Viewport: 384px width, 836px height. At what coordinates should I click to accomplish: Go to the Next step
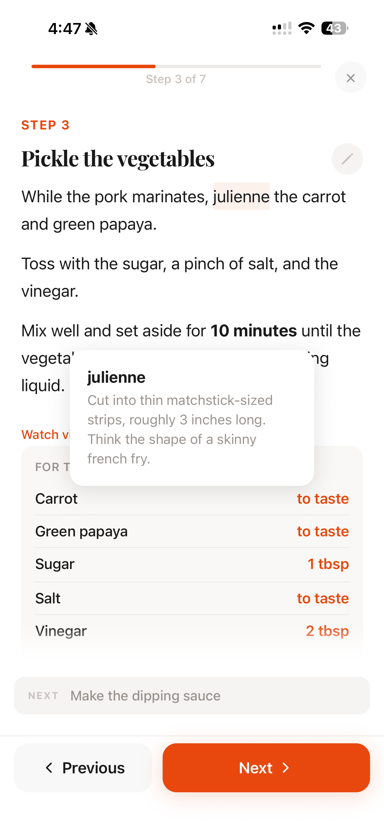(x=266, y=767)
